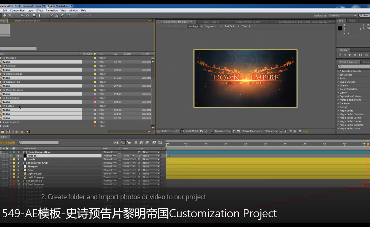The width and height of the screenshot is (370, 227).
Task: Open Parent dropdown for Fade In layer
Action: coord(151,156)
